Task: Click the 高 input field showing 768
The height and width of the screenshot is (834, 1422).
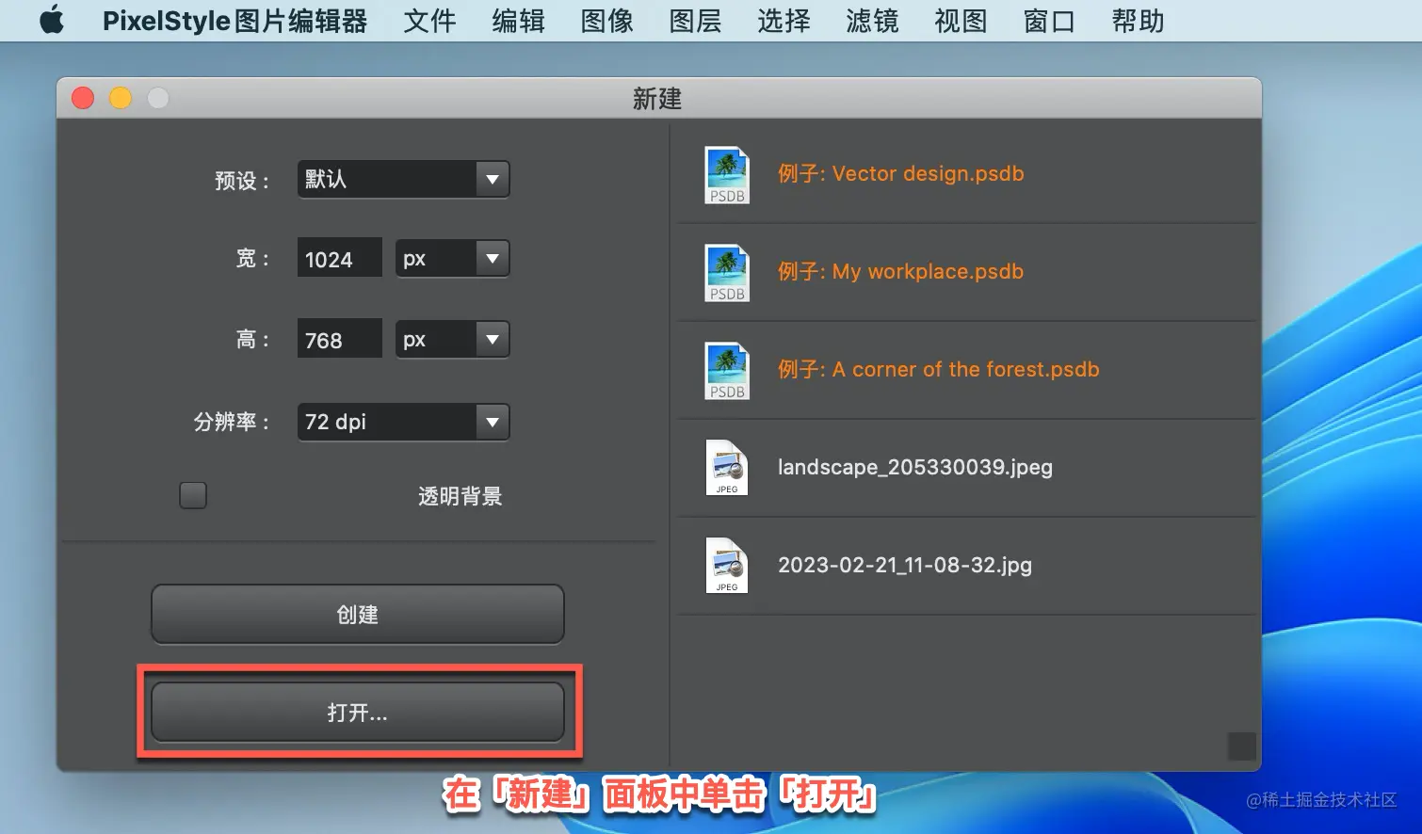Action: point(340,340)
